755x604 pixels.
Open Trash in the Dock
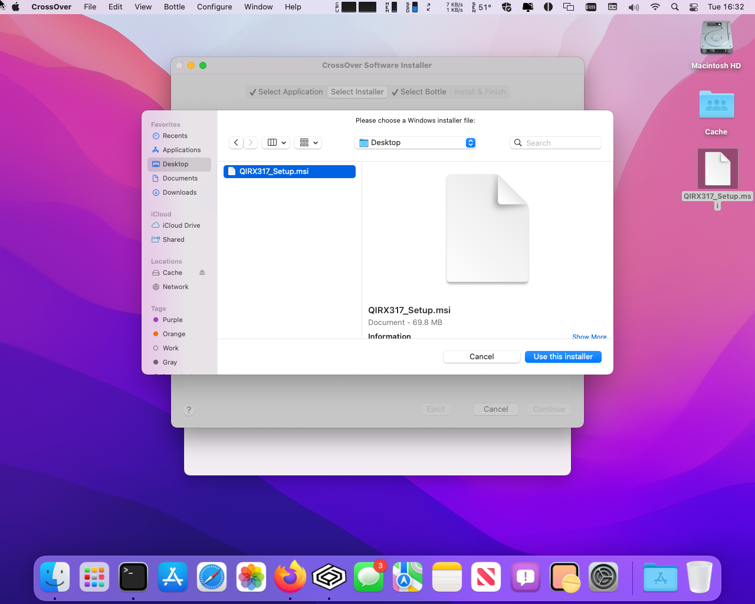coord(700,576)
